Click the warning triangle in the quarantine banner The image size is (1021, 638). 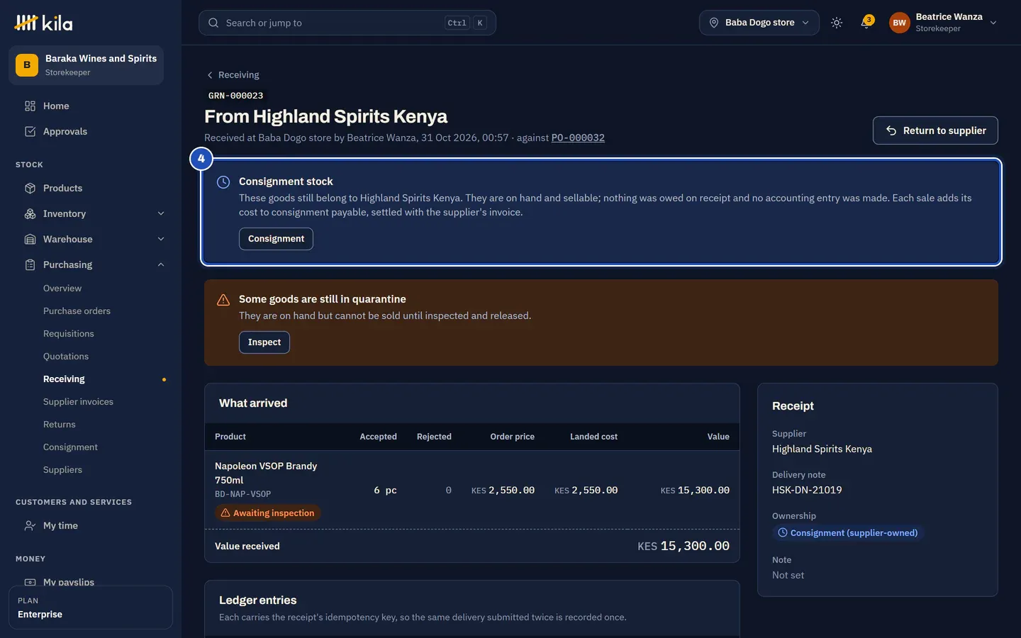[223, 300]
